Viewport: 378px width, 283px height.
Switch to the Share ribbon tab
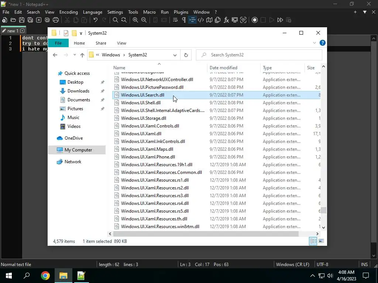tap(101, 43)
